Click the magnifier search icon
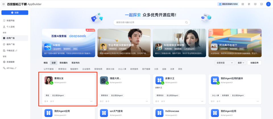 [x=186, y=22]
